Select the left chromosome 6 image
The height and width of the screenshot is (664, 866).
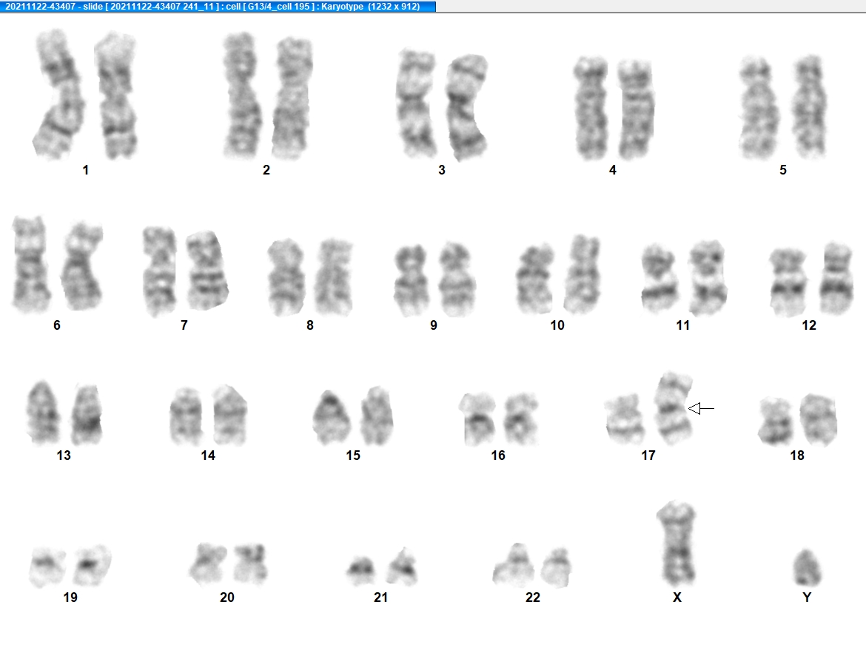[x=31, y=264]
